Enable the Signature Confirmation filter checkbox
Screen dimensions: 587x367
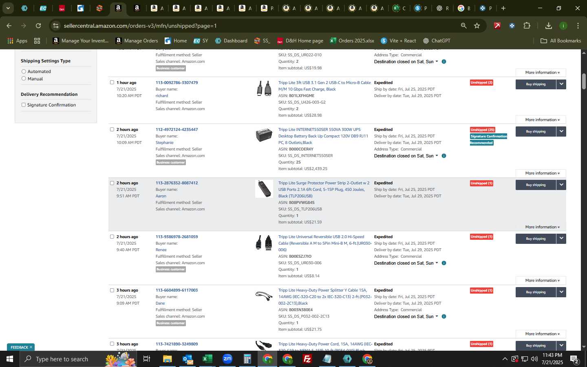pos(24,105)
